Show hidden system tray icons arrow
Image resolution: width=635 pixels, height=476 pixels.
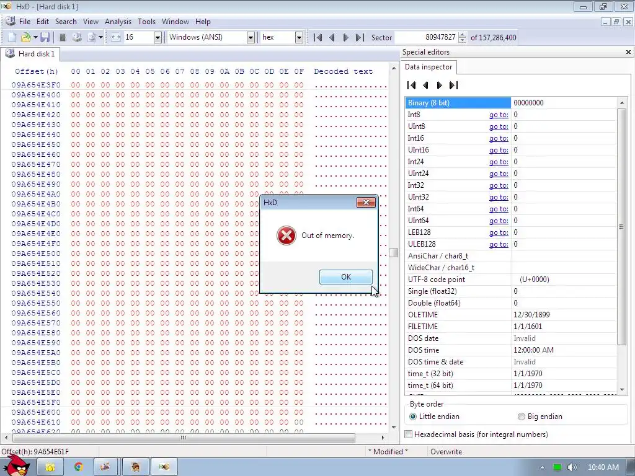[x=542, y=467]
